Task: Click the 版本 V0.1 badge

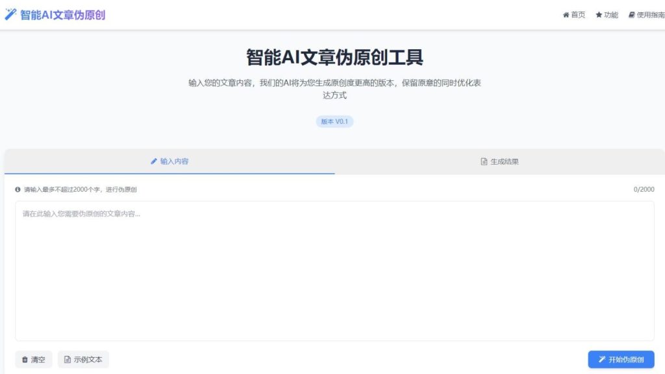Action: [x=334, y=121]
